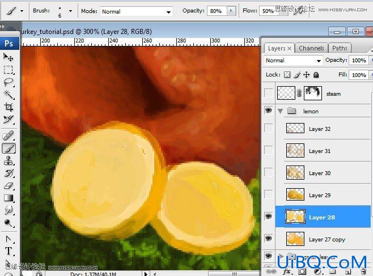This screenshot has width=373, height=276.
Task: Click the brush Opacity 80% field
Action: click(x=217, y=11)
